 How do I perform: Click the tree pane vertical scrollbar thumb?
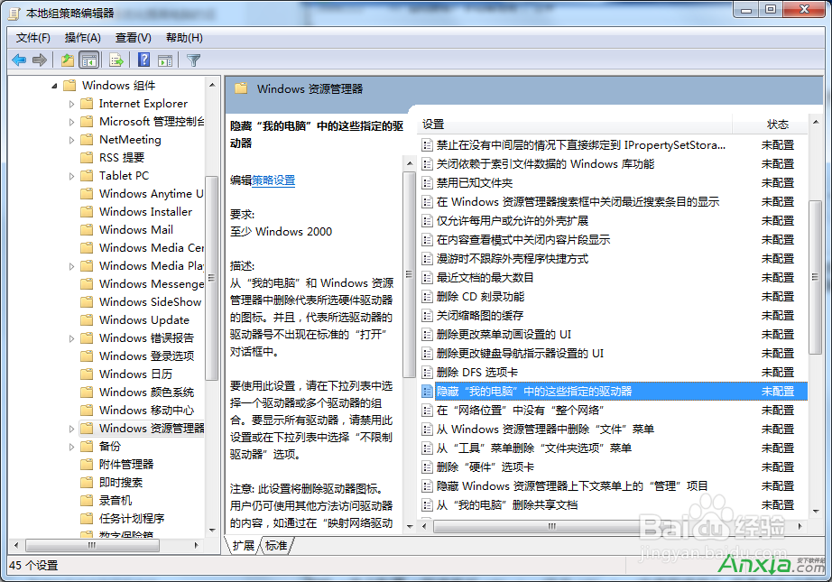click(x=212, y=278)
